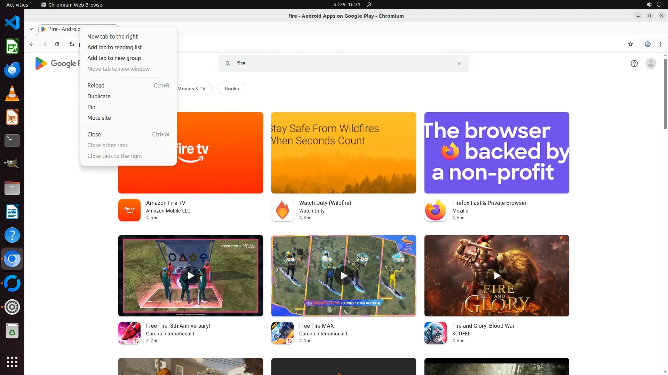This screenshot has width=668, height=375.
Task: Select Mute site from context menu
Action: pyautogui.click(x=99, y=118)
